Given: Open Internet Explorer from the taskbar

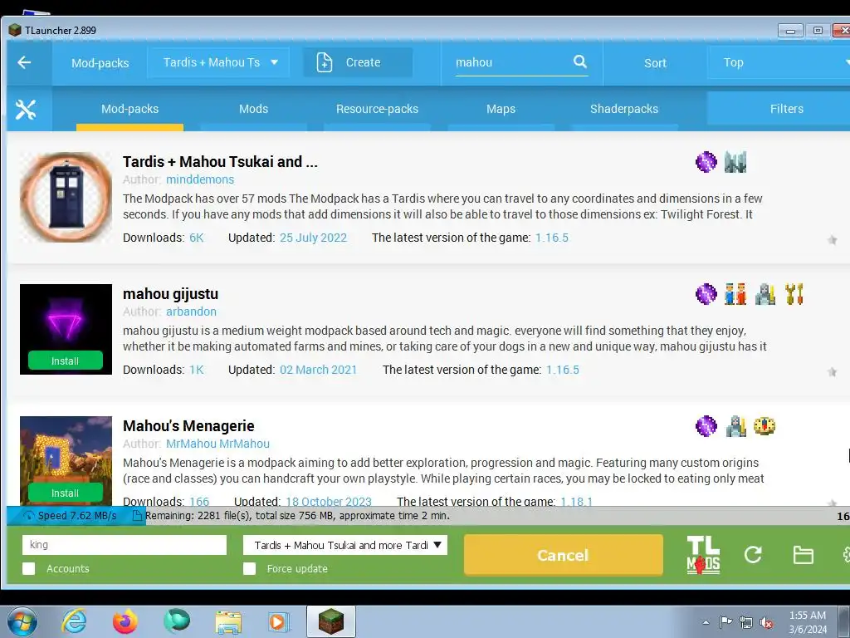Looking at the screenshot, I should pos(74,621).
